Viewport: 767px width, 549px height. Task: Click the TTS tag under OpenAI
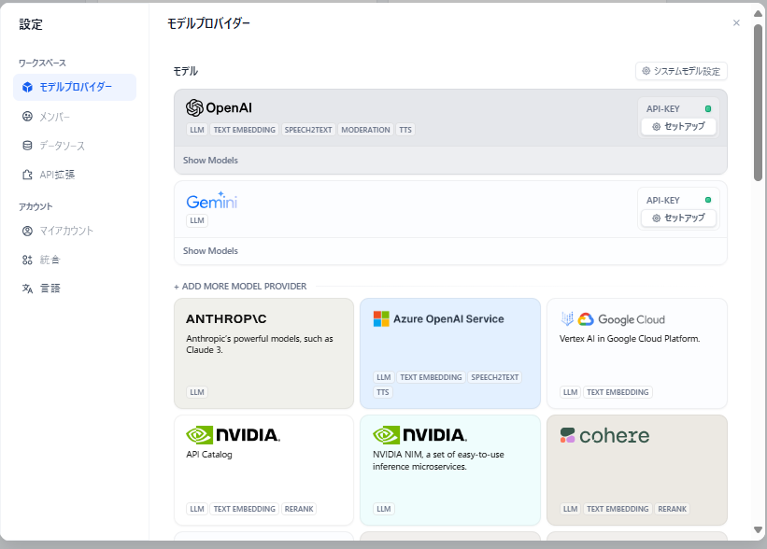[405, 130]
